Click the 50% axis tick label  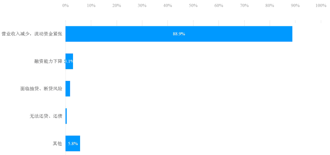pyautogui.click(x=193, y=6)
